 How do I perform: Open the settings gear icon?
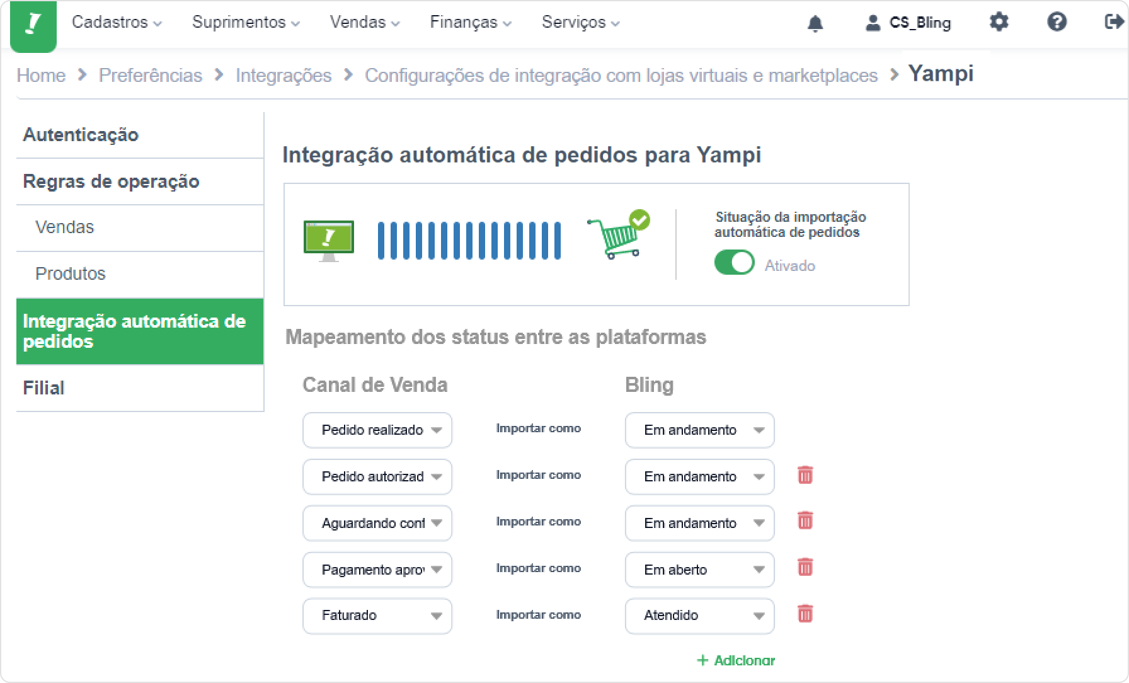click(x=999, y=22)
